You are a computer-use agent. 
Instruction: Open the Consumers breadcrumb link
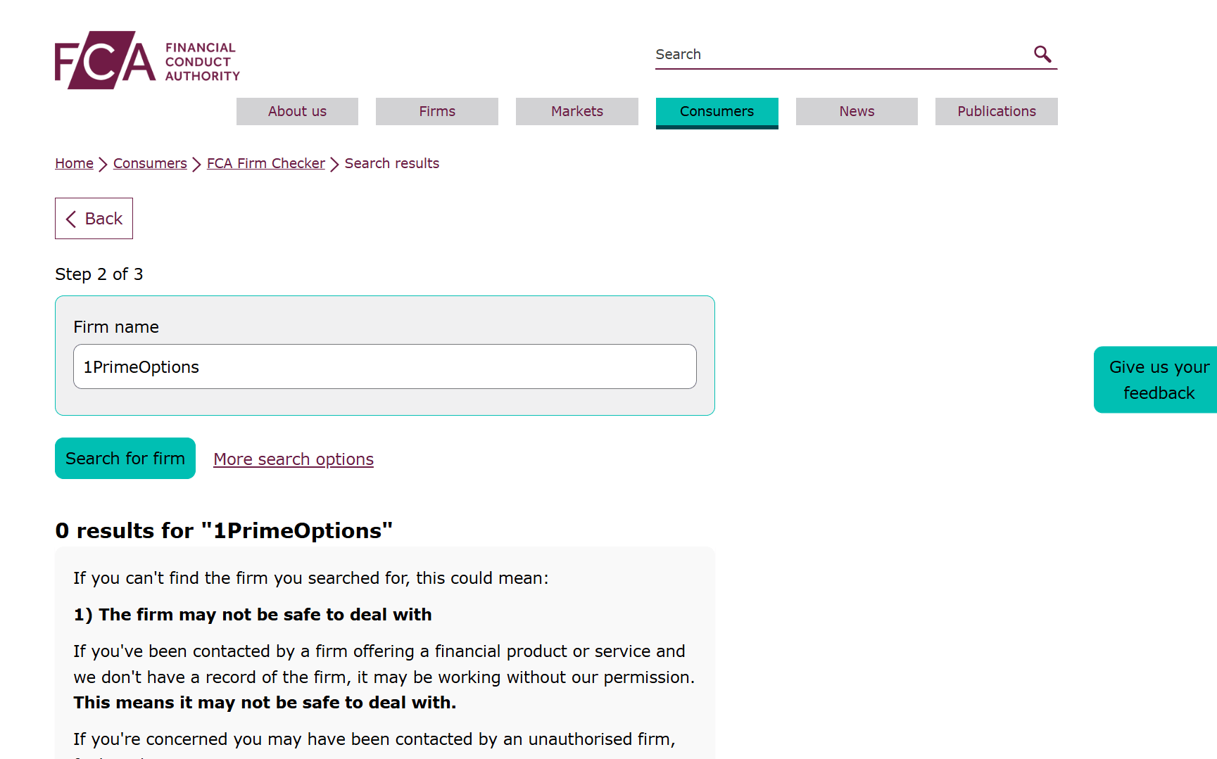(x=150, y=163)
